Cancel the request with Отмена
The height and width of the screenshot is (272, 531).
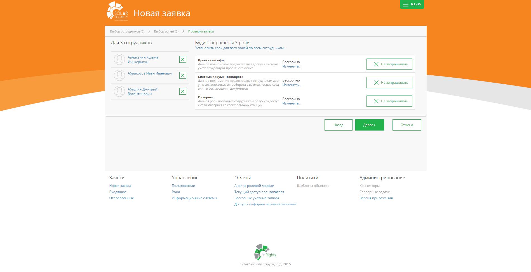click(407, 125)
